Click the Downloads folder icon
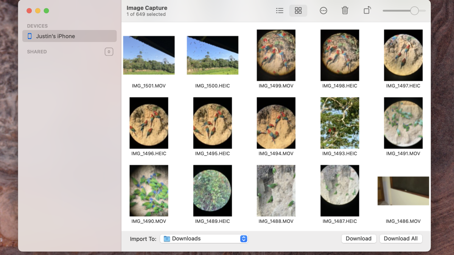Image resolution: width=454 pixels, height=255 pixels. click(167, 239)
